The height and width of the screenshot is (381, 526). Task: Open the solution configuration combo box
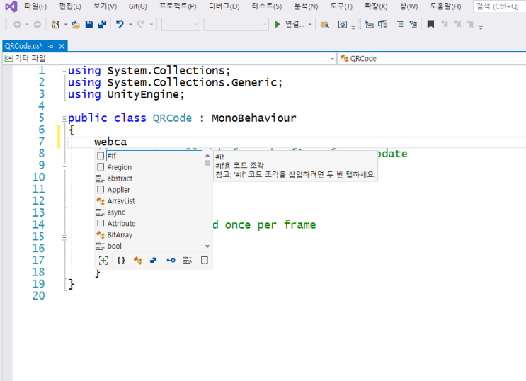tap(181, 25)
